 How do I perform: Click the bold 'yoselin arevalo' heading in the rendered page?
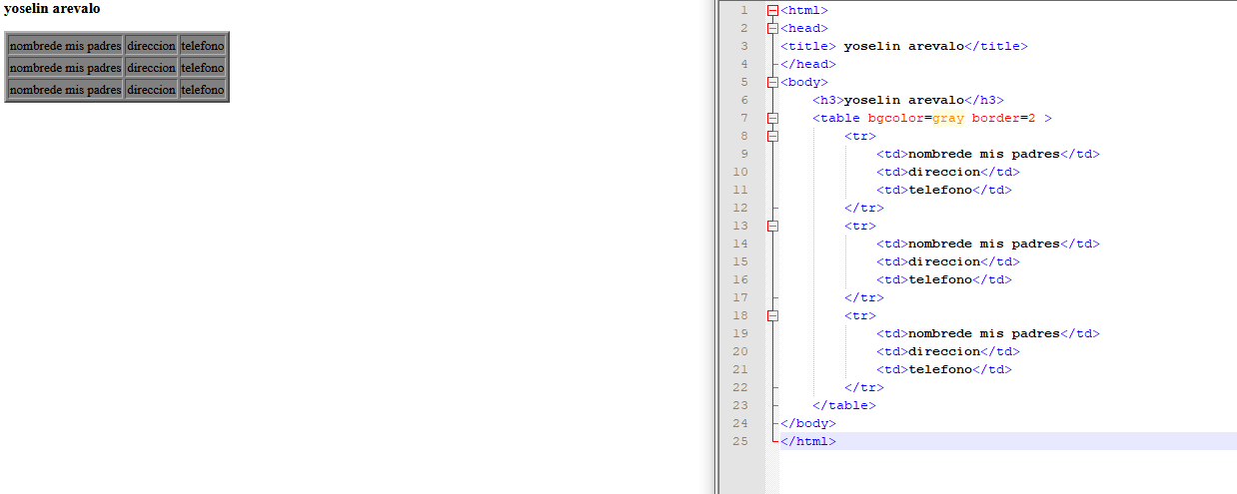click(52, 8)
